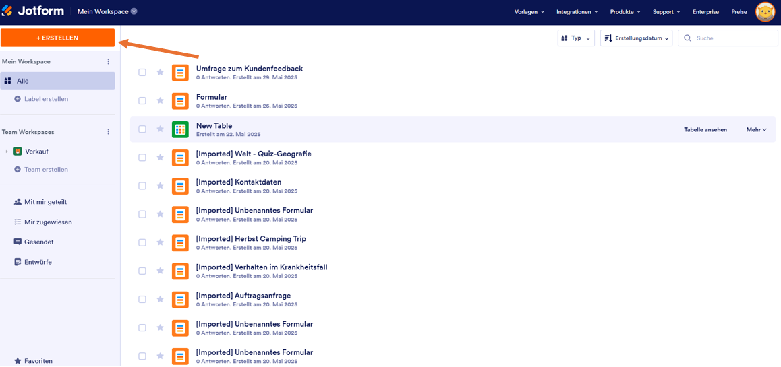Viewport: 781px width, 367px height.
Task: Open the Umfrage zum Kundenfeedback form title
Action: (250, 69)
